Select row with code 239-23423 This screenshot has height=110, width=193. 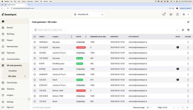35,96
